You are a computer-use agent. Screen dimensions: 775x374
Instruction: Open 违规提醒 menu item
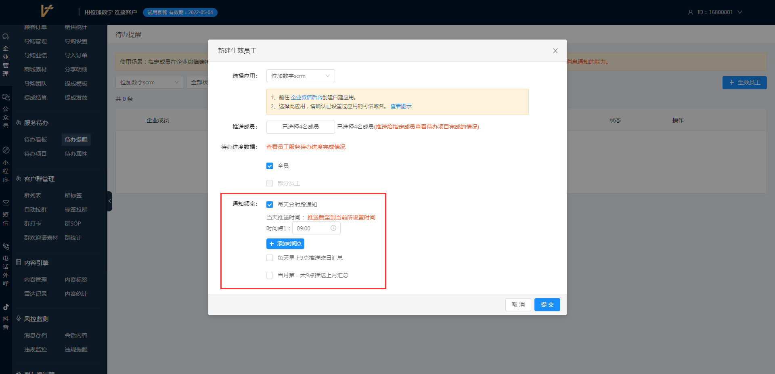(76, 349)
